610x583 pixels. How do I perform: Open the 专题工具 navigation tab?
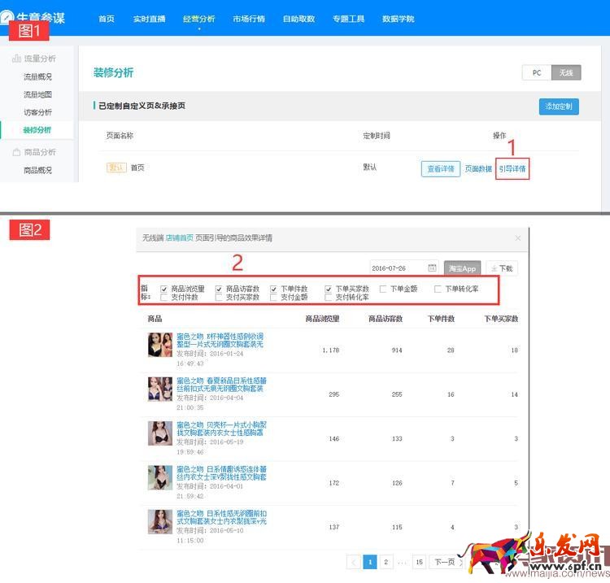coord(348,19)
